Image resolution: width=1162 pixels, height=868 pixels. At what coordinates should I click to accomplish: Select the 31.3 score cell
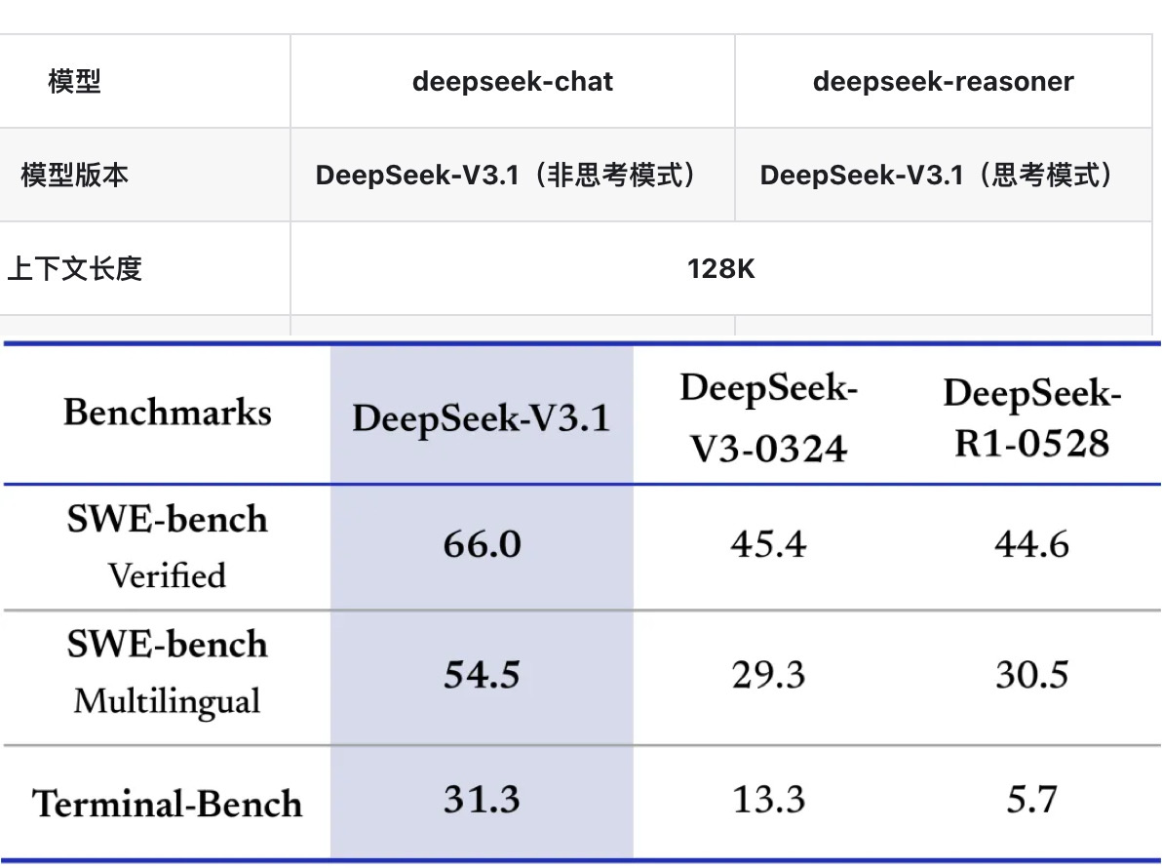pos(483,799)
